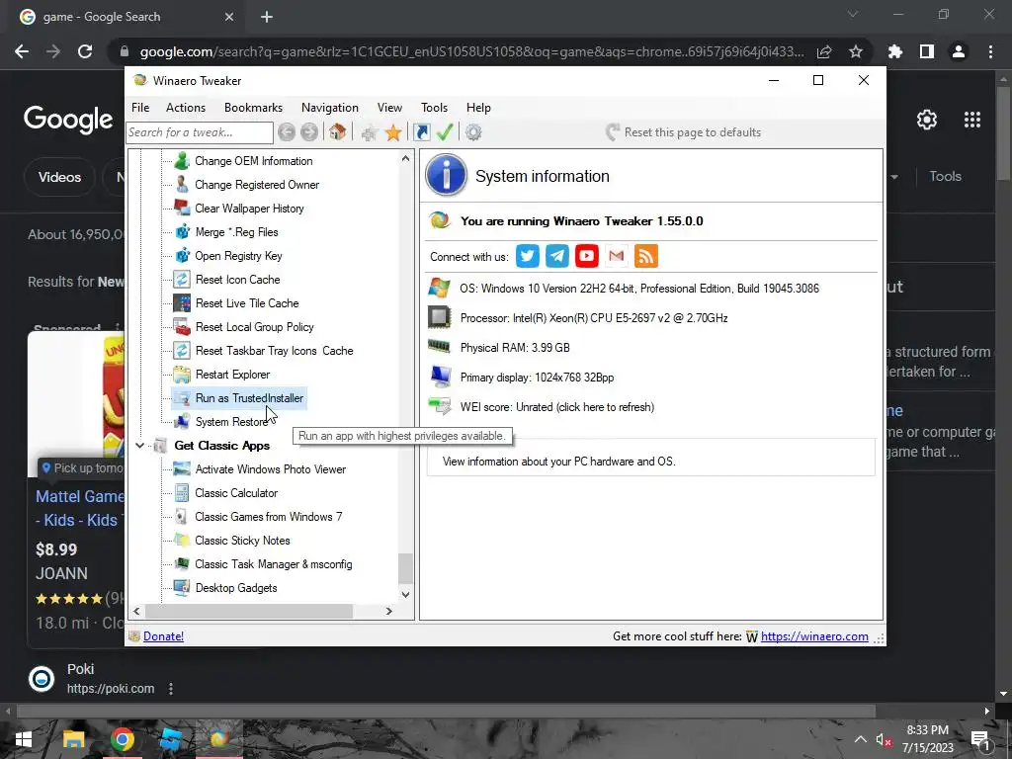The height and width of the screenshot is (759, 1012).
Task: Click Classic Calculator tree icon
Action: [182, 493]
